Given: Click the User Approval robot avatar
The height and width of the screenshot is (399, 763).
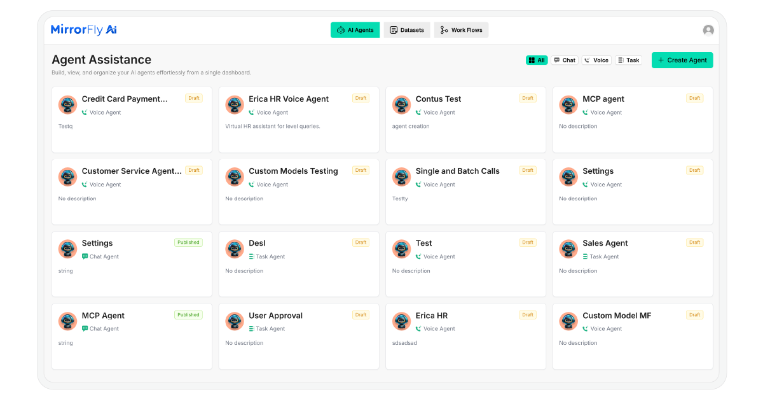Looking at the screenshot, I should tap(235, 321).
